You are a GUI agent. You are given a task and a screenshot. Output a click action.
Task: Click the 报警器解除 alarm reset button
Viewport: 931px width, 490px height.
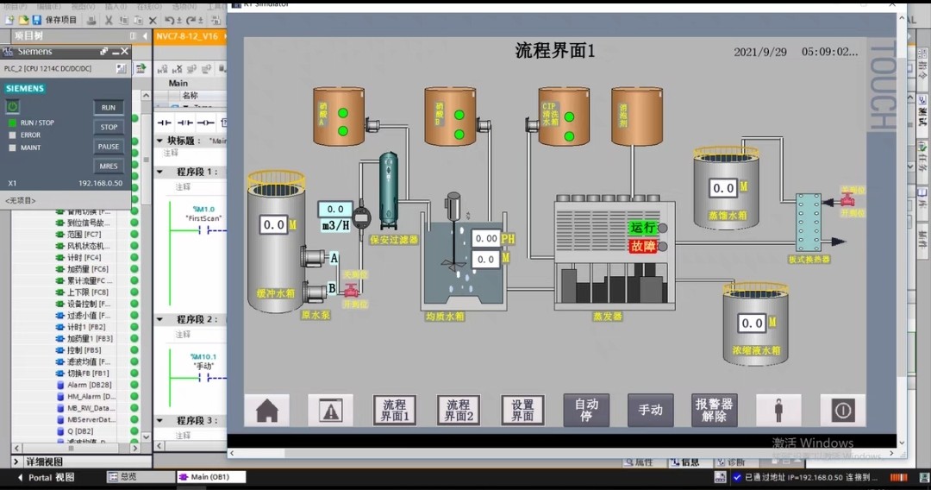tap(715, 410)
